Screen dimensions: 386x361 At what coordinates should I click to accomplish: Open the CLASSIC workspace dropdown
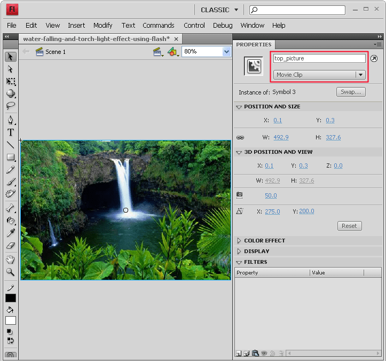tap(219, 10)
